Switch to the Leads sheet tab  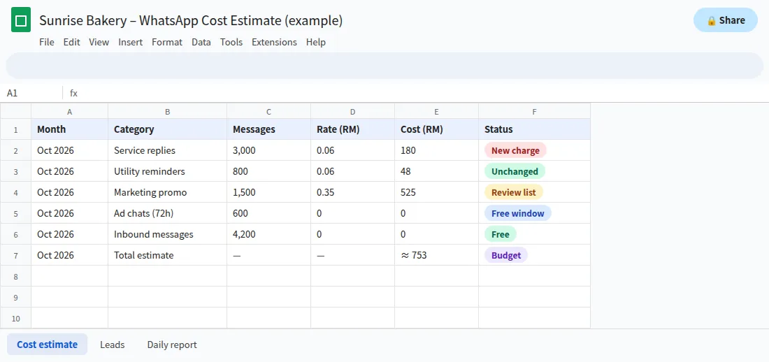(x=113, y=345)
